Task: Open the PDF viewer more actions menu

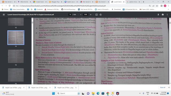Action: [x=167, y=15]
